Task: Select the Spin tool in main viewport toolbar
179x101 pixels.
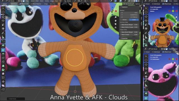Action: pos(3,70)
